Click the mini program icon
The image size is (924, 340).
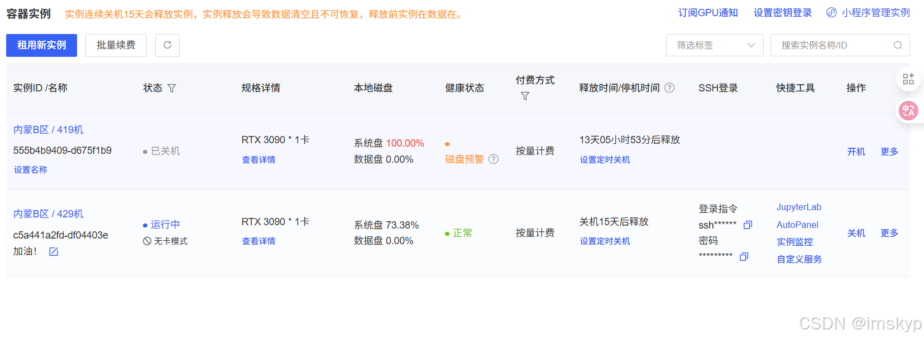tap(831, 13)
